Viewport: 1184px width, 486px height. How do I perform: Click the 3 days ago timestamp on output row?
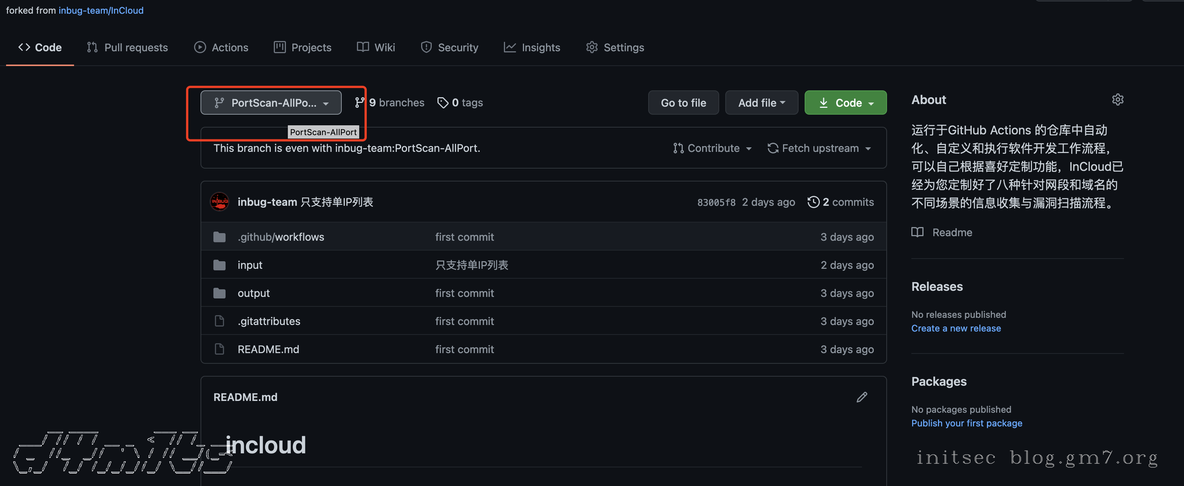pos(847,293)
